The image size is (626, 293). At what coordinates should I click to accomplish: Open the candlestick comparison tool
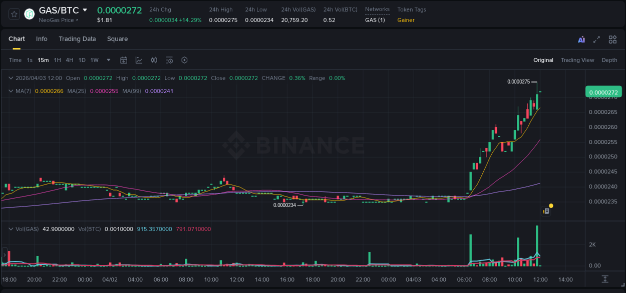tap(154, 60)
